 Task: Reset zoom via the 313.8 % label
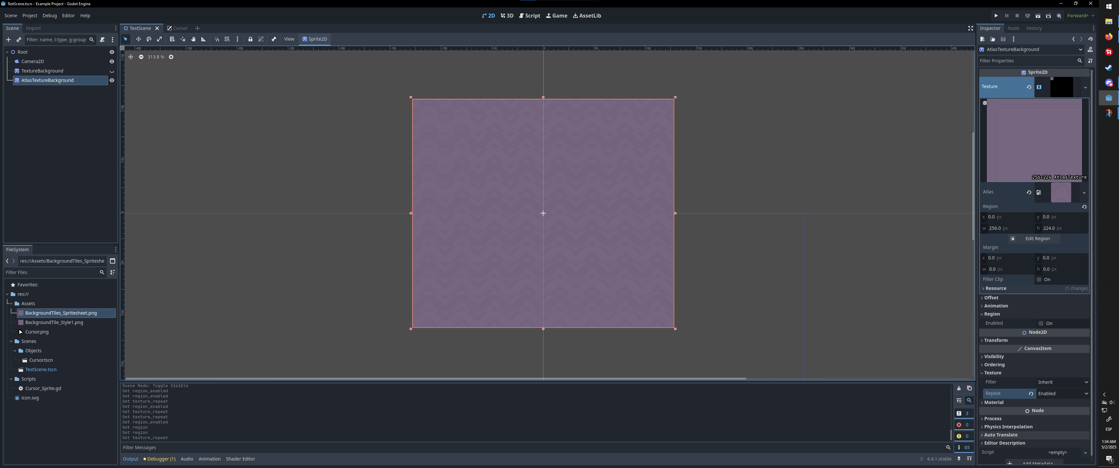tap(156, 57)
